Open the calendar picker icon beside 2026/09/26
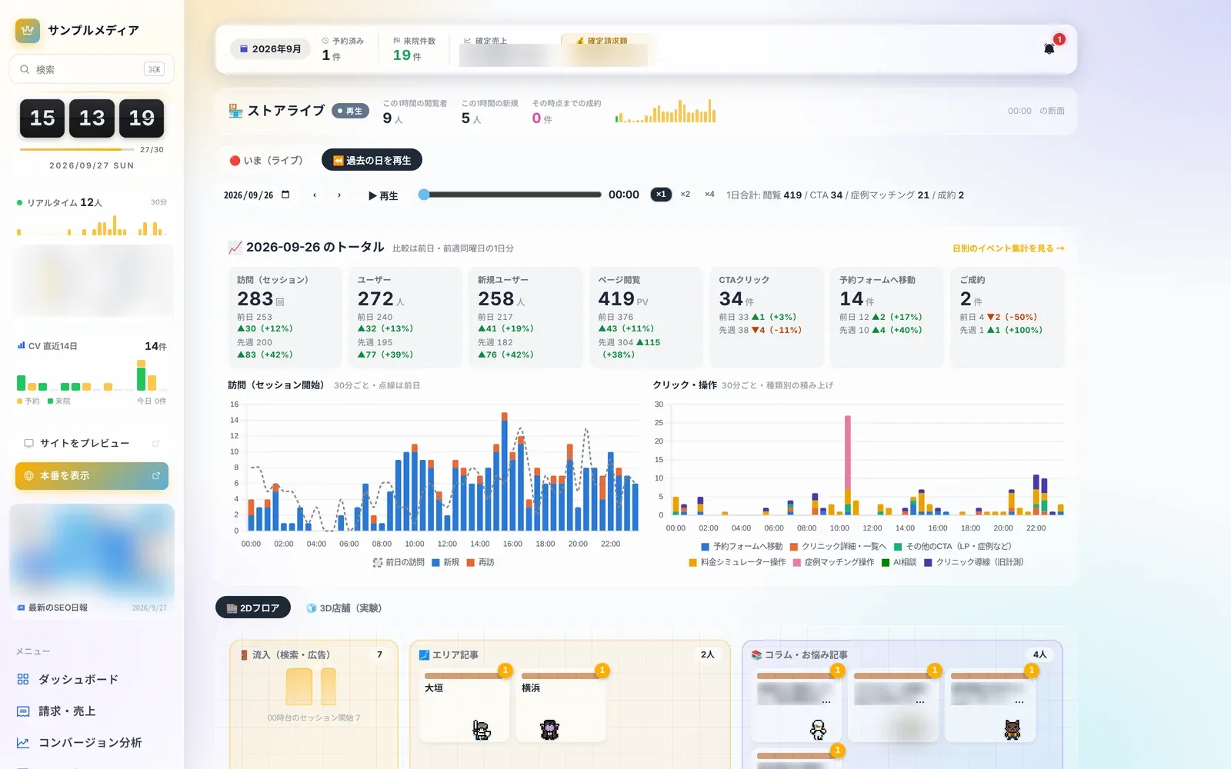 click(x=285, y=195)
